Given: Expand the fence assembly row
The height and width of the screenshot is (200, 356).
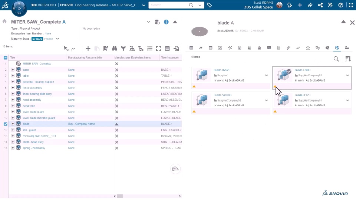Looking at the screenshot, I should (x=13, y=87).
